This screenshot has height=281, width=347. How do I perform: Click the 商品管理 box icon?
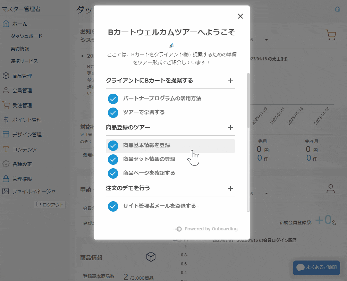[6, 76]
